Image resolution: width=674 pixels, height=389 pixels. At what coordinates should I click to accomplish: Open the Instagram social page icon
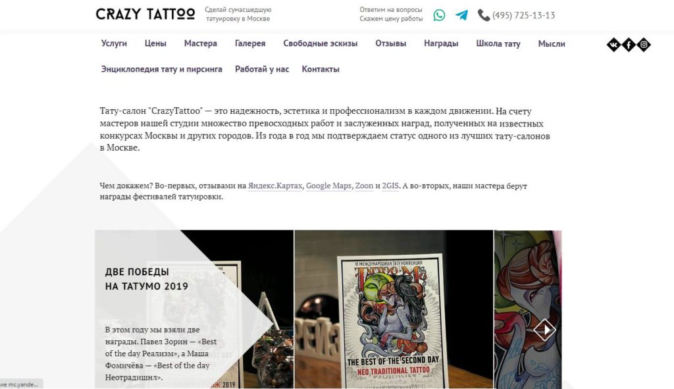tap(644, 44)
